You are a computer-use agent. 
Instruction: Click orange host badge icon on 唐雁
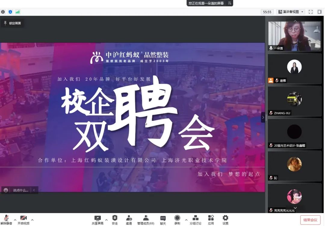point(271,81)
